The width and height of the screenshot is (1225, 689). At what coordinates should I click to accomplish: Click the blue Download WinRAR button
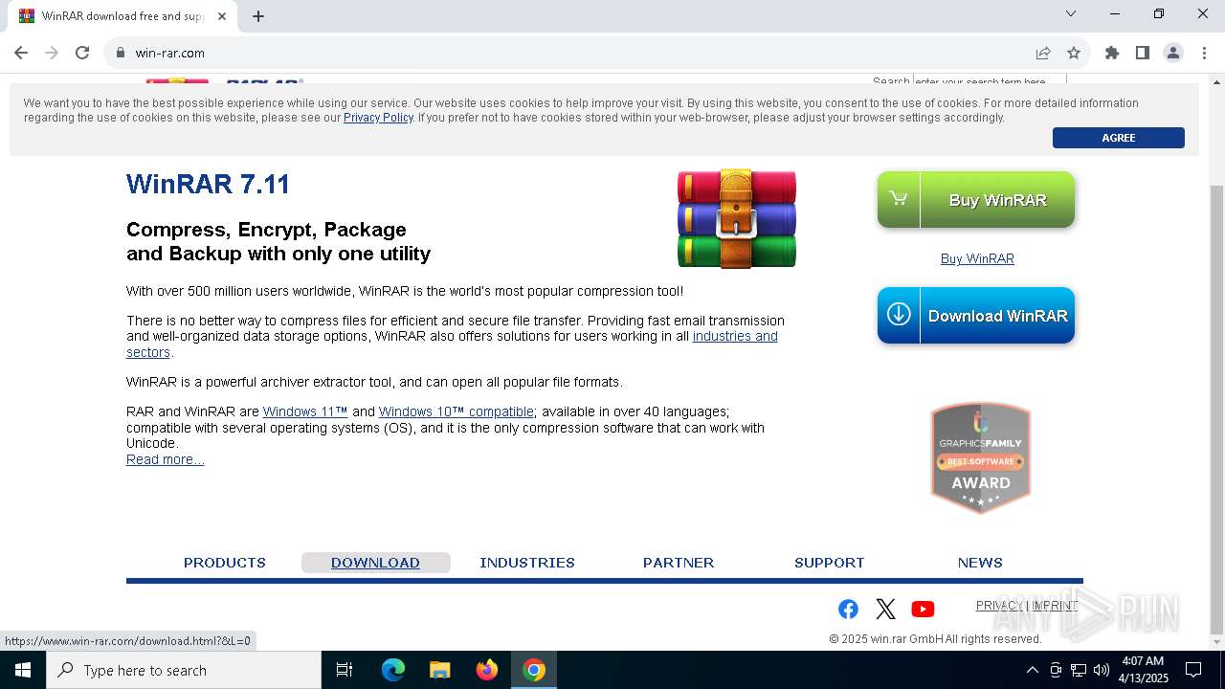(x=976, y=316)
